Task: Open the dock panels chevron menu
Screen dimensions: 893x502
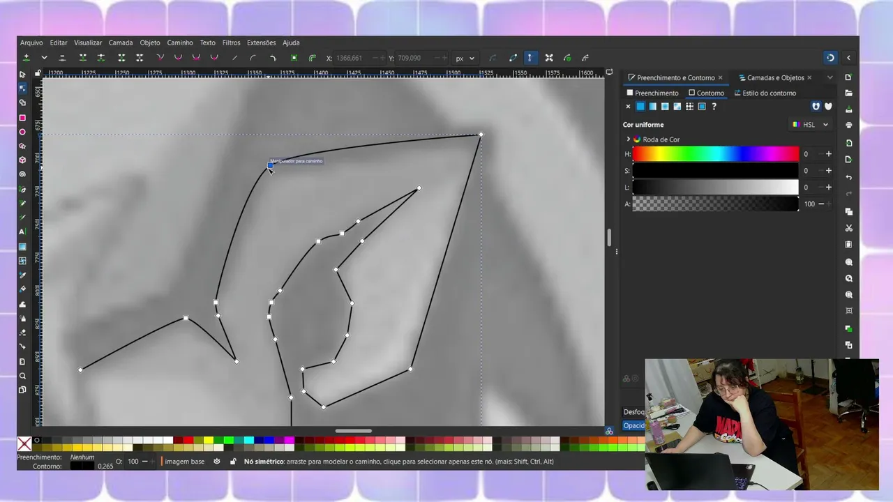Action: click(830, 77)
